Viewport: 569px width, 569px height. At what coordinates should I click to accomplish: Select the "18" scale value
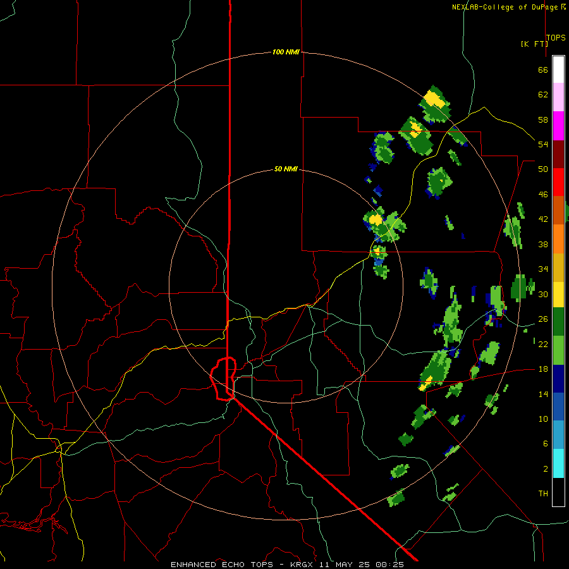(x=543, y=369)
